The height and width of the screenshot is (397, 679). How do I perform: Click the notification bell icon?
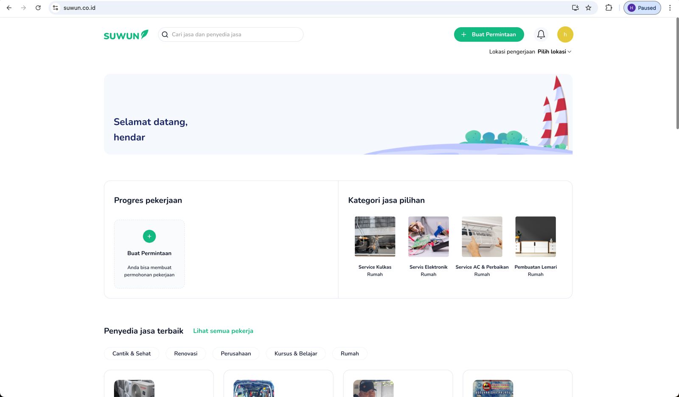pyautogui.click(x=541, y=34)
